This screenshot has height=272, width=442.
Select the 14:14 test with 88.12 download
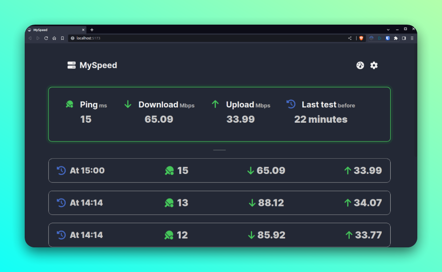pyautogui.click(x=219, y=203)
